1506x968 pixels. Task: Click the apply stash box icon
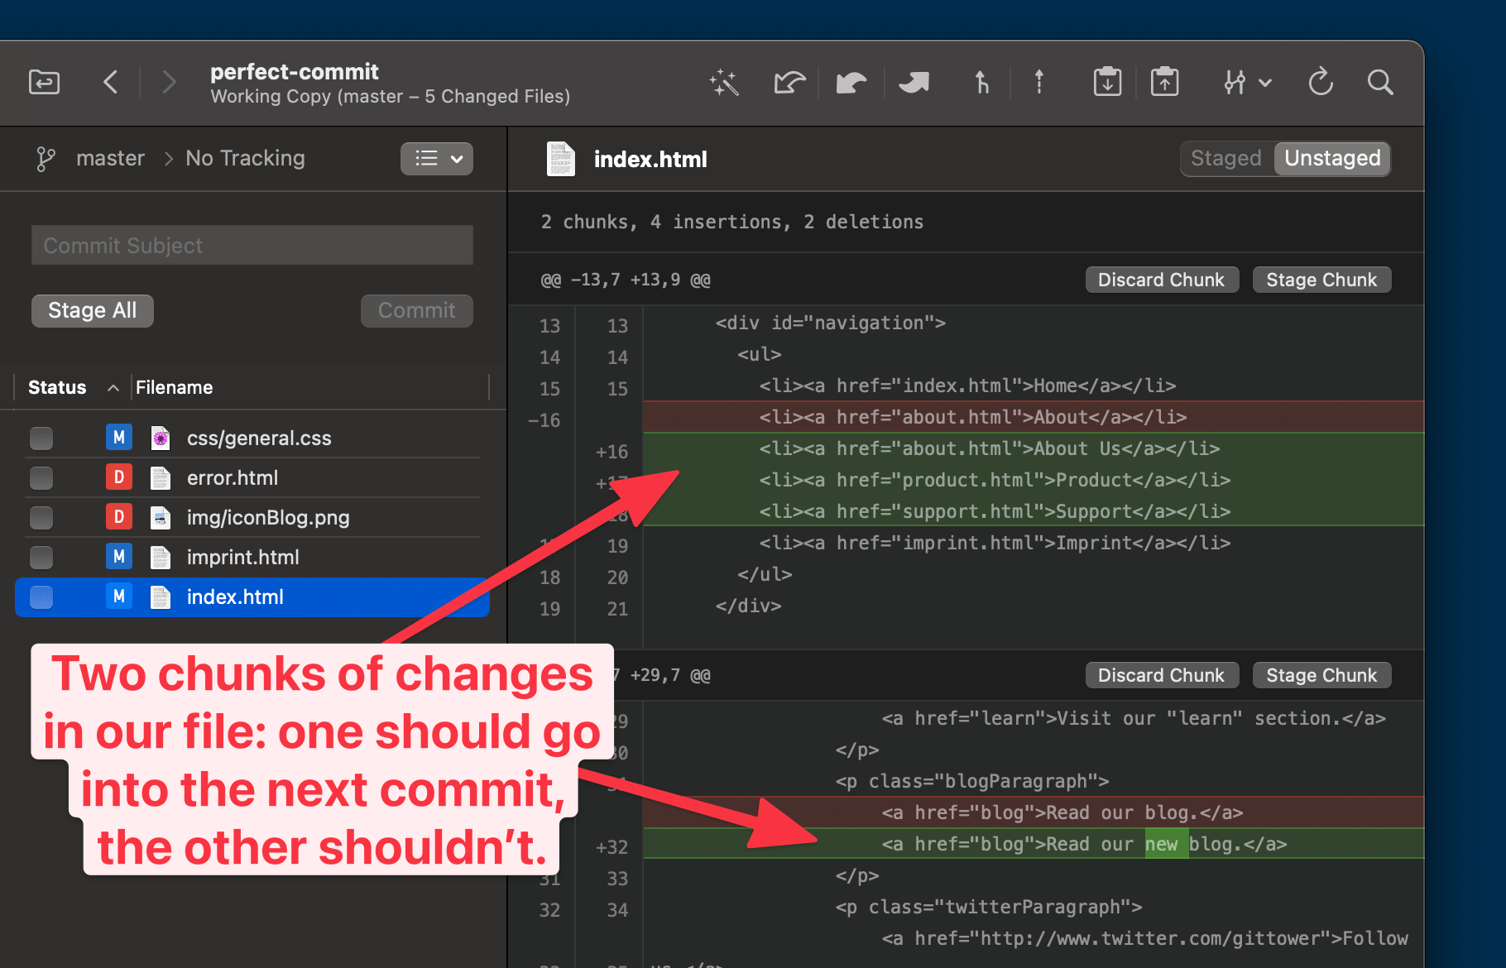1164,82
